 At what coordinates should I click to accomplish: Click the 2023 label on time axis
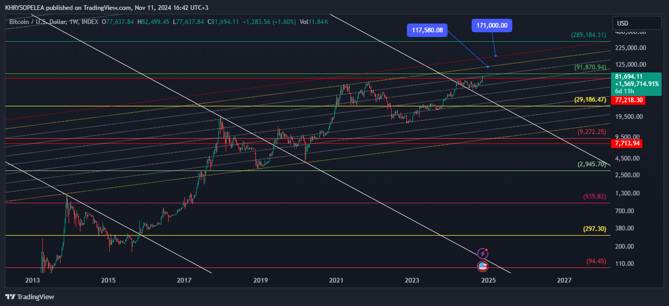(x=412, y=280)
